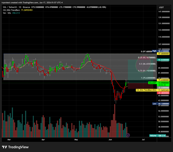Viewport: 173px width, 152px height.
Task: Click the 147.00000000 price axis tick
Action: 164,12
